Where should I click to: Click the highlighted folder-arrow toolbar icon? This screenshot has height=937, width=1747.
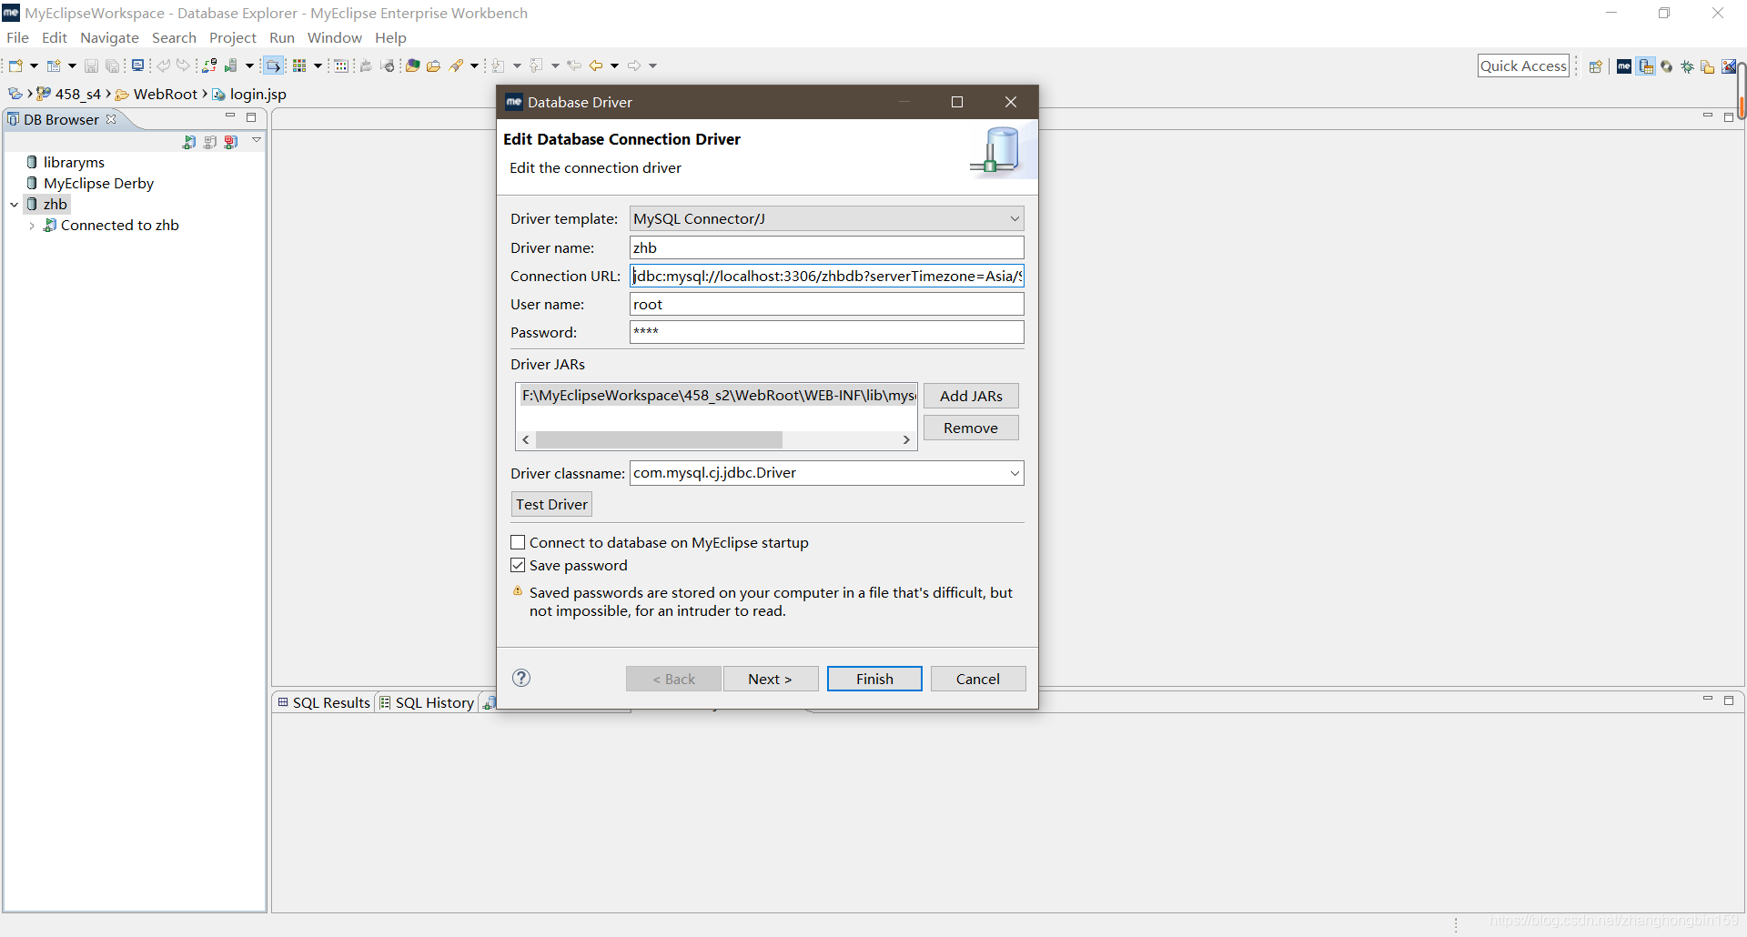pos(273,65)
